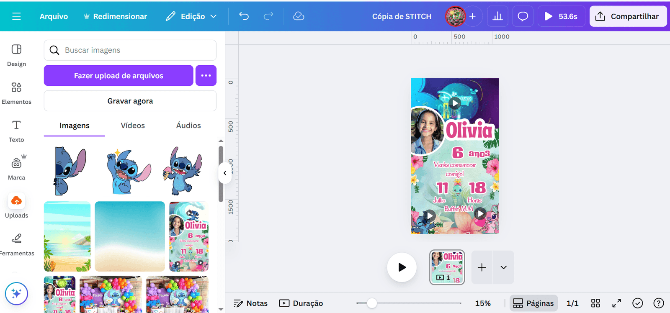Select the small Olivia thumbnail in bottom row
The width and height of the screenshot is (670, 313).
pyautogui.click(x=60, y=294)
